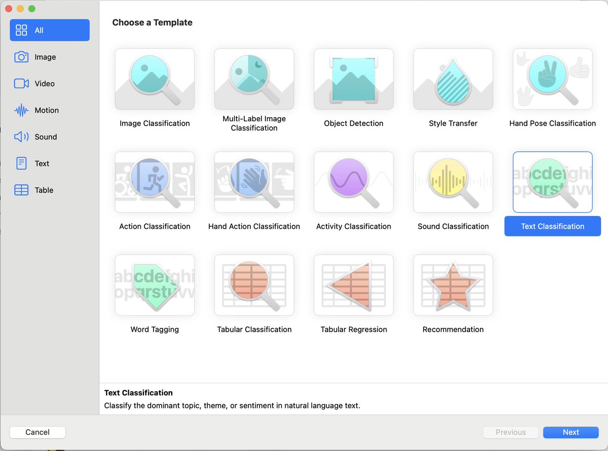Click the Sound speaker icon in sidebar
The height and width of the screenshot is (451, 608).
coord(21,137)
